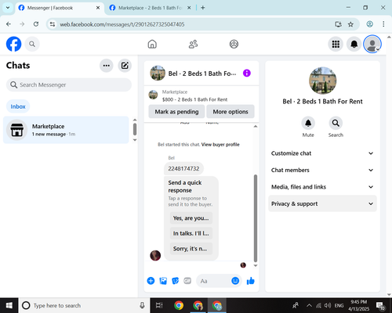Image resolution: width=392 pixels, height=313 pixels.
Task: Start a new message with compose icon
Action: click(125, 66)
